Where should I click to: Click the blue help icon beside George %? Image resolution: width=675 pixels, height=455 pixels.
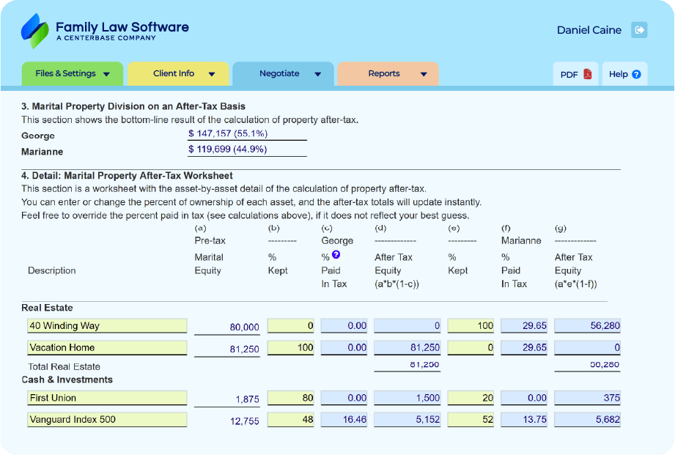(336, 255)
